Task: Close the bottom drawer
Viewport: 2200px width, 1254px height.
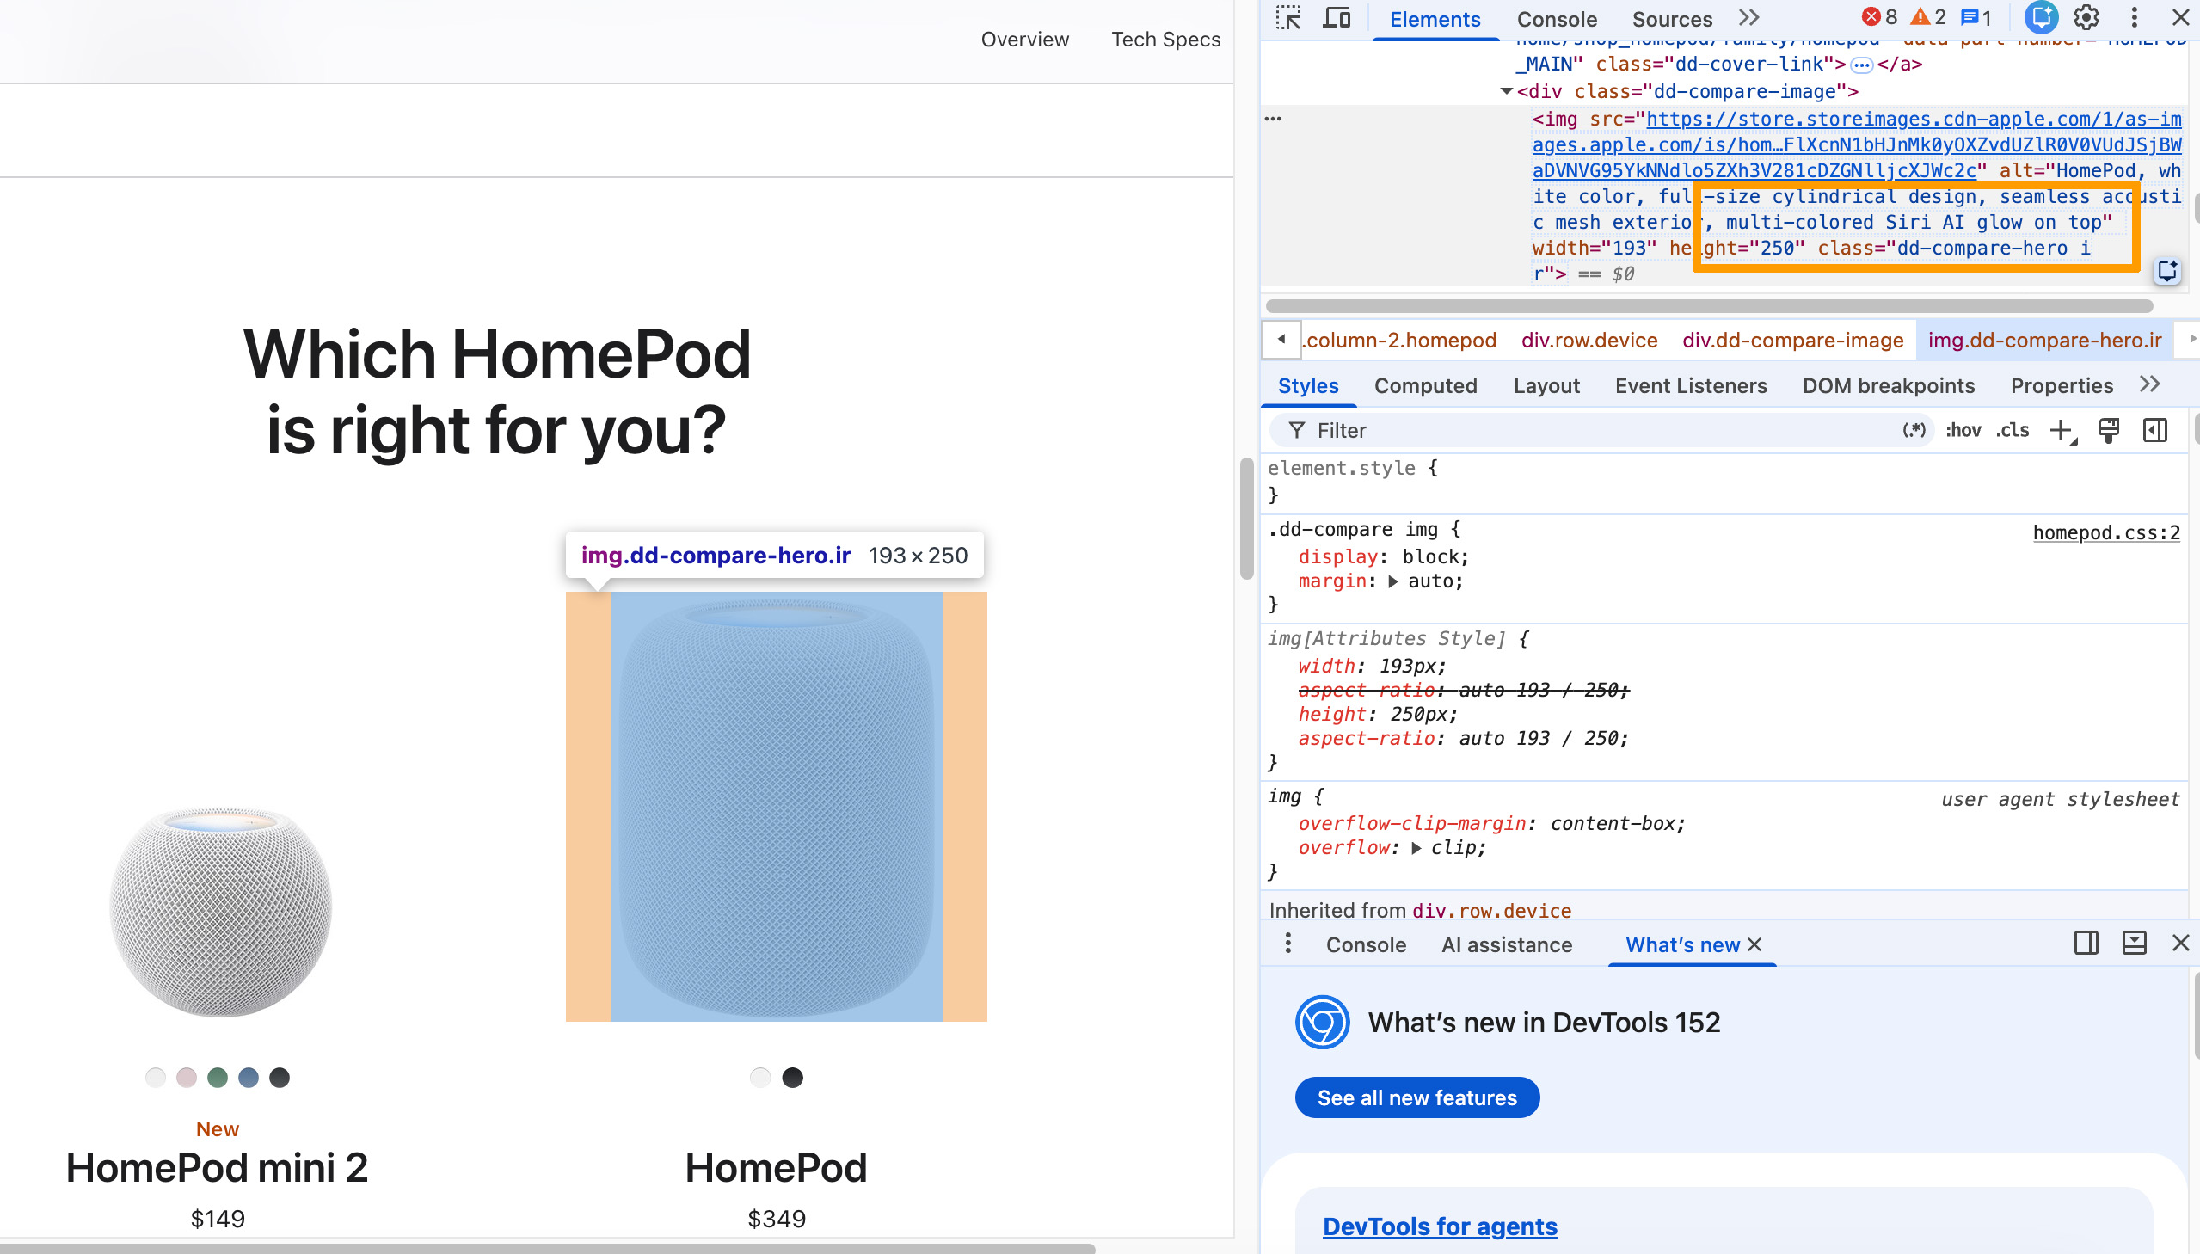Action: 2181,944
